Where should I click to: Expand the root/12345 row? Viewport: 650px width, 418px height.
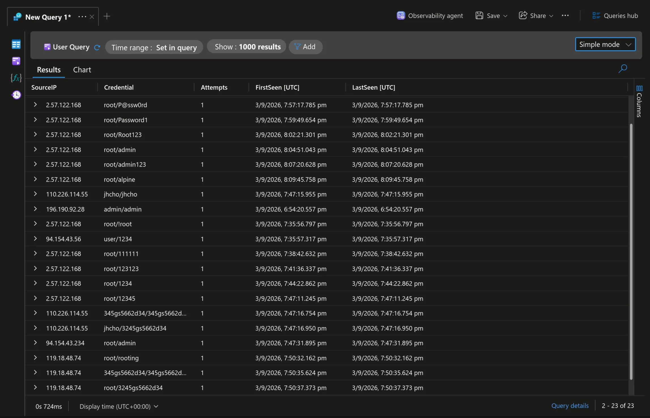point(35,298)
